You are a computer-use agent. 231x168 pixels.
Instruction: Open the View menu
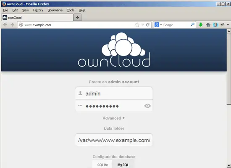coord(26,10)
